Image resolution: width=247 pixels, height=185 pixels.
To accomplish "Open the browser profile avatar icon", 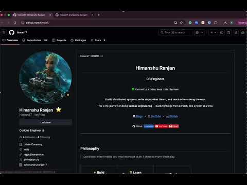I will click(x=232, y=23).
